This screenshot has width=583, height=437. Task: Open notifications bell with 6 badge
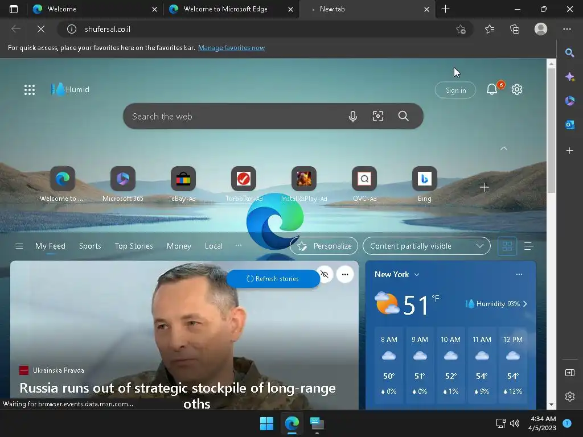tap(491, 89)
